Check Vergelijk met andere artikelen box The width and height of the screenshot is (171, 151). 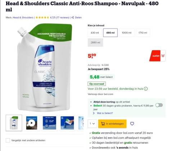pyautogui.click(x=8, y=140)
